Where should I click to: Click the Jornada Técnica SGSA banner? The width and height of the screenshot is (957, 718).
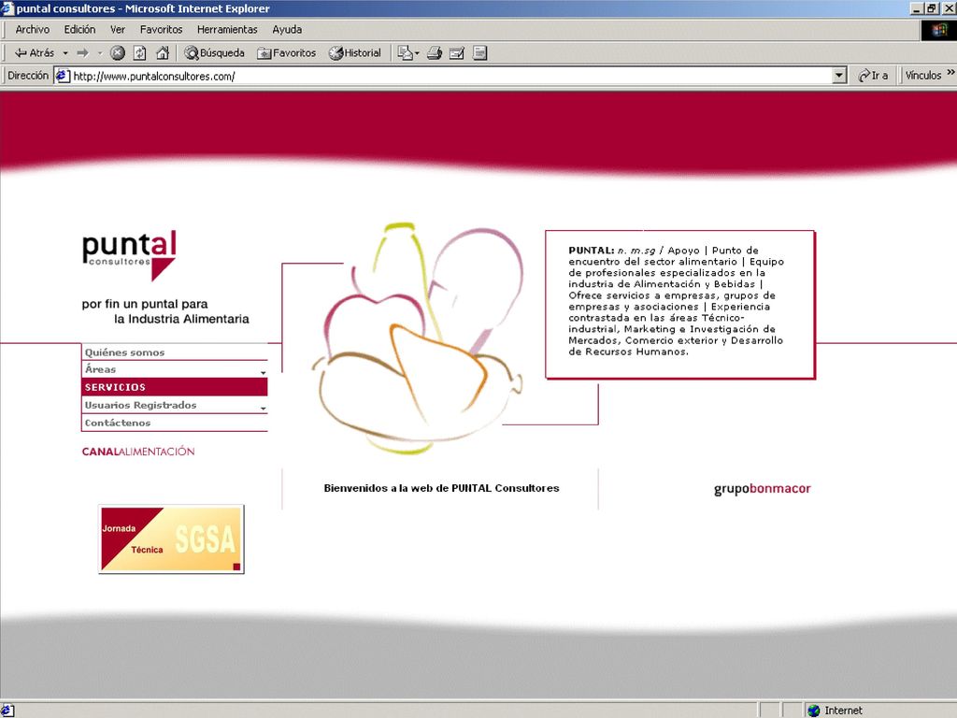pyautogui.click(x=172, y=539)
